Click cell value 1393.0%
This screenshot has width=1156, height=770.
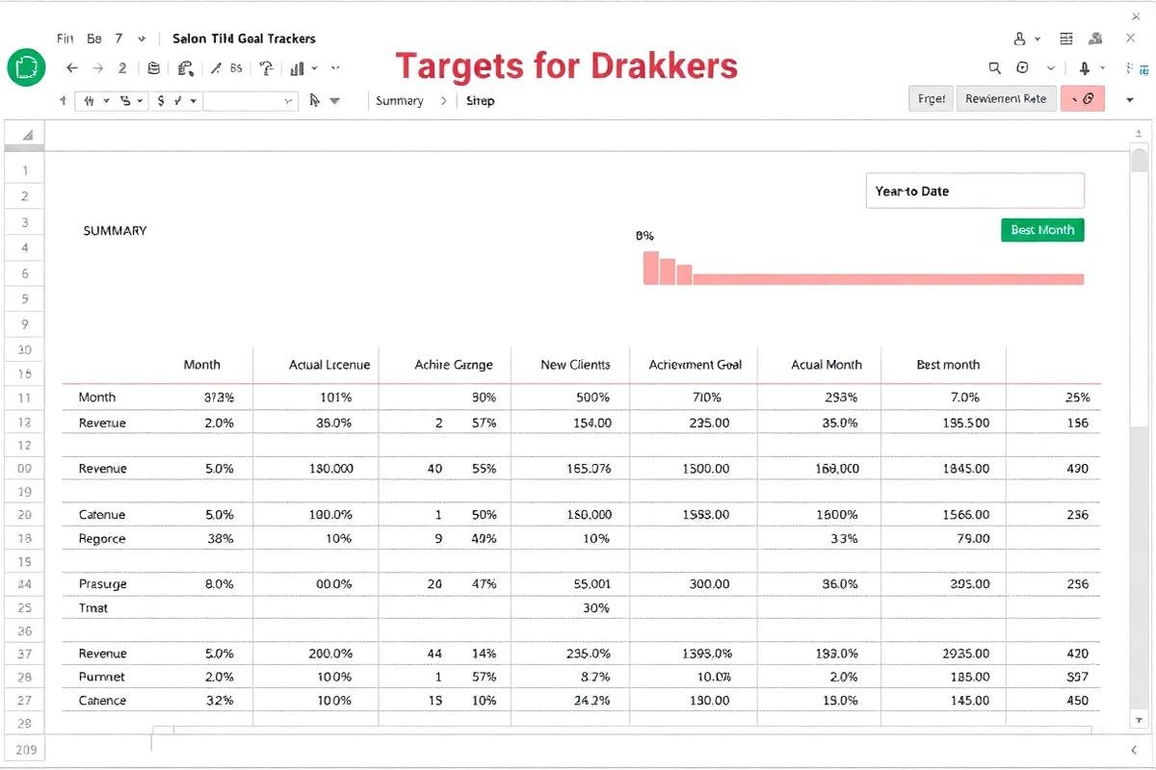pos(707,654)
